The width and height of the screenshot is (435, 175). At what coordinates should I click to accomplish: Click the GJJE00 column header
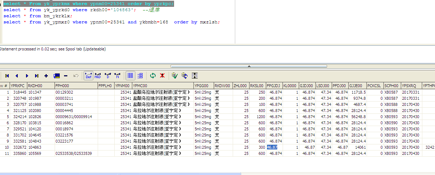pos(356,86)
